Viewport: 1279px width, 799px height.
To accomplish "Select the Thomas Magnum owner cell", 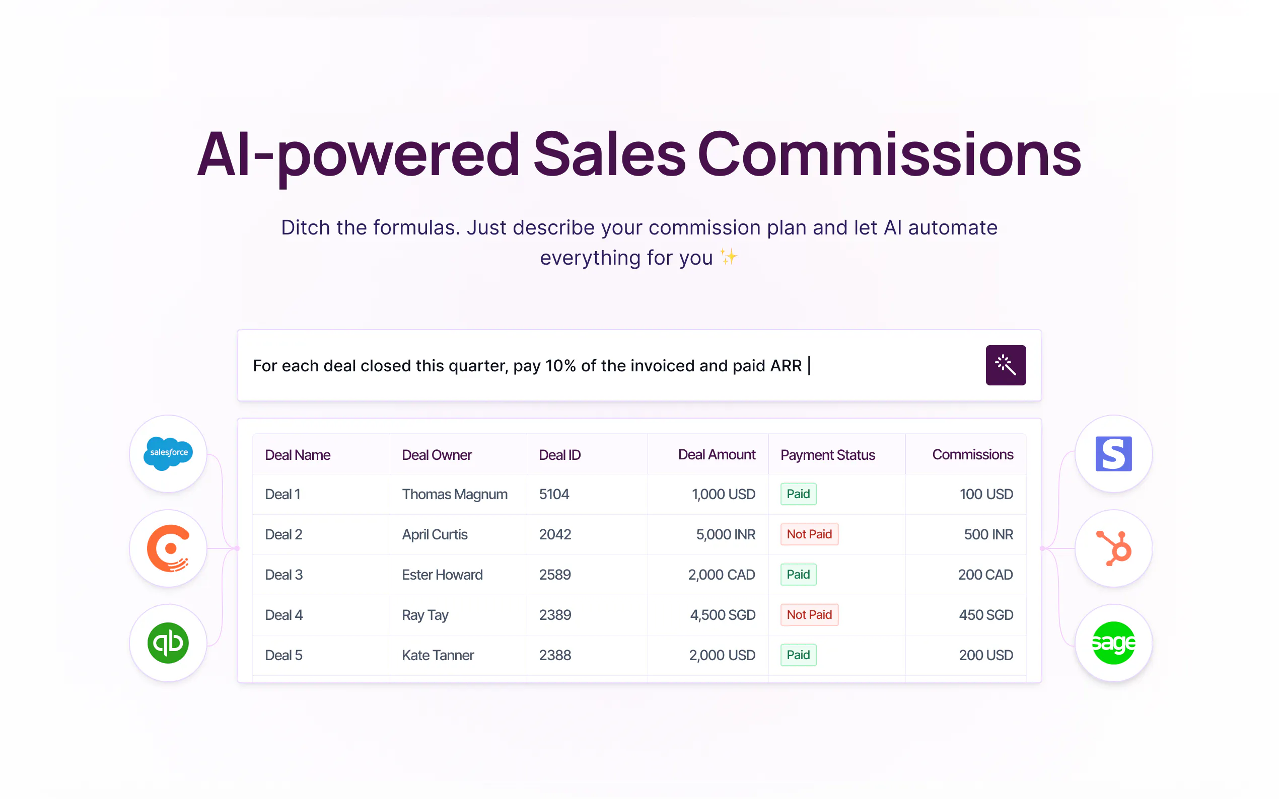I will [x=455, y=494].
